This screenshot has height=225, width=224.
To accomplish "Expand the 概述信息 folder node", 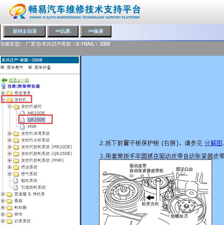I will tap(3, 93).
